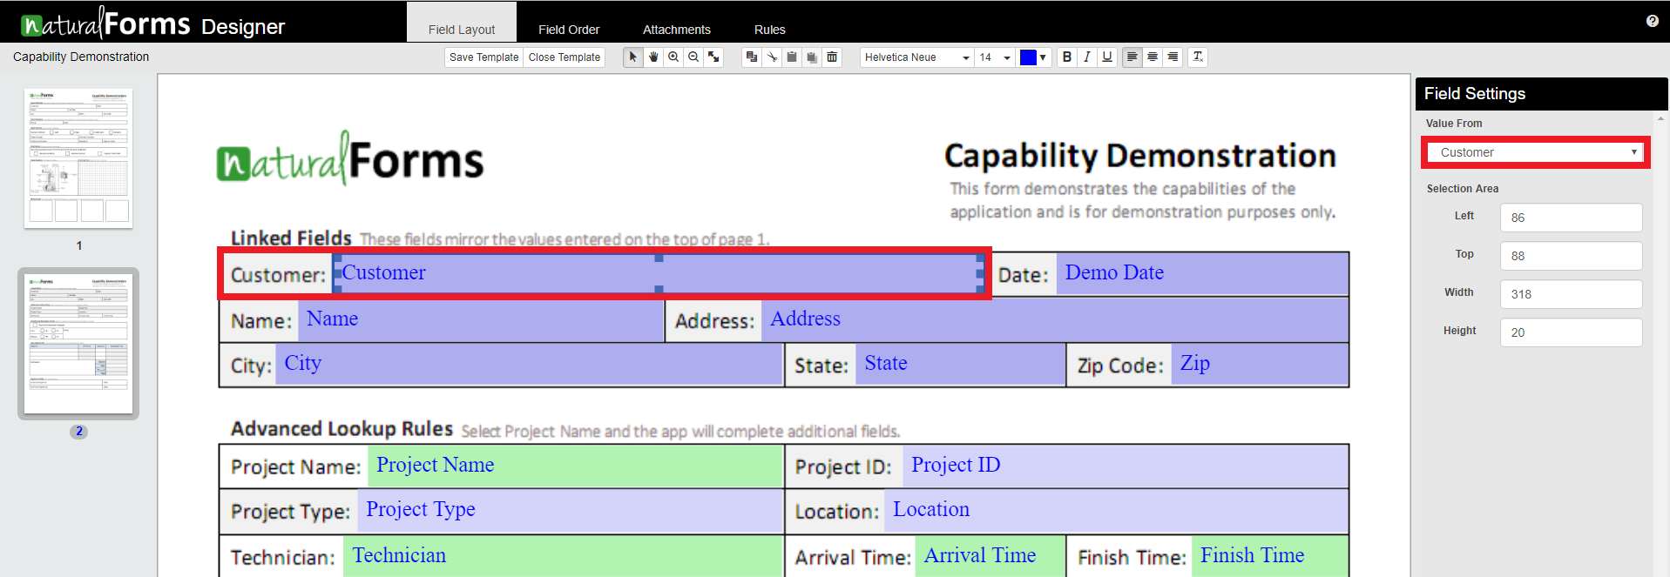This screenshot has width=1670, height=577.
Task: Click the blue text color swatch
Action: pyautogui.click(x=1028, y=57)
